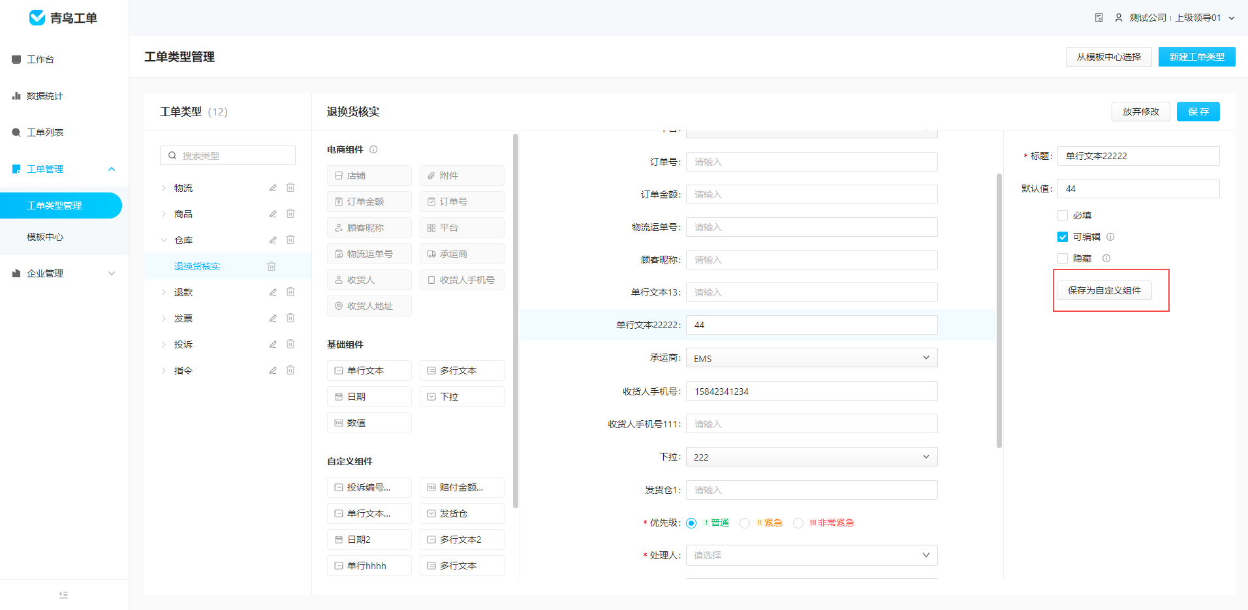Viewport: 1248px width, 610px height.
Task: Edit the 退款 ticket type
Action: (x=273, y=292)
